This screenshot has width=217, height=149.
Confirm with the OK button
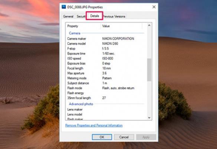point(102,137)
